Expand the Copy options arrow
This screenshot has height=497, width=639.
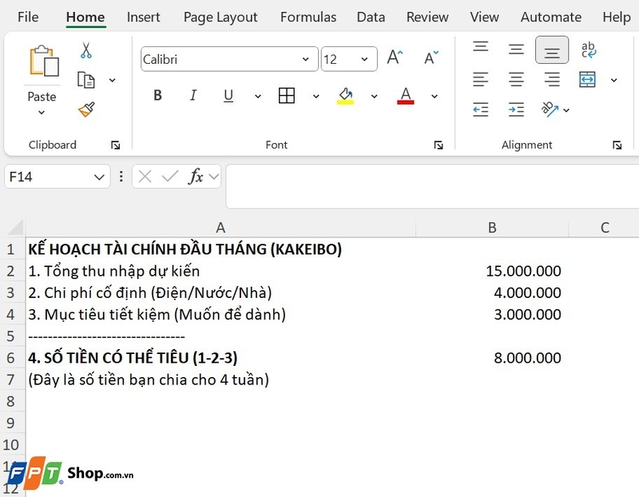[x=113, y=81]
